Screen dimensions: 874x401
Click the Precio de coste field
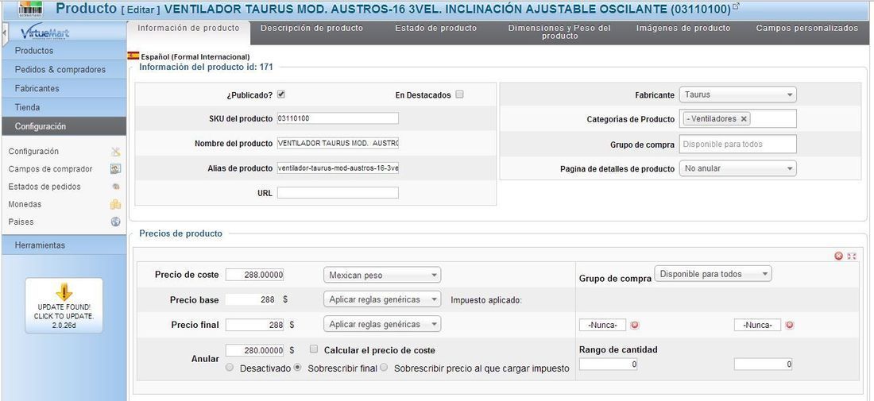point(255,275)
